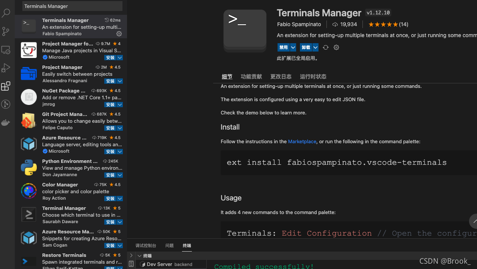This screenshot has height=269, width=477.
Task: Select the Extensions view icon
Action: coord(6,86)
